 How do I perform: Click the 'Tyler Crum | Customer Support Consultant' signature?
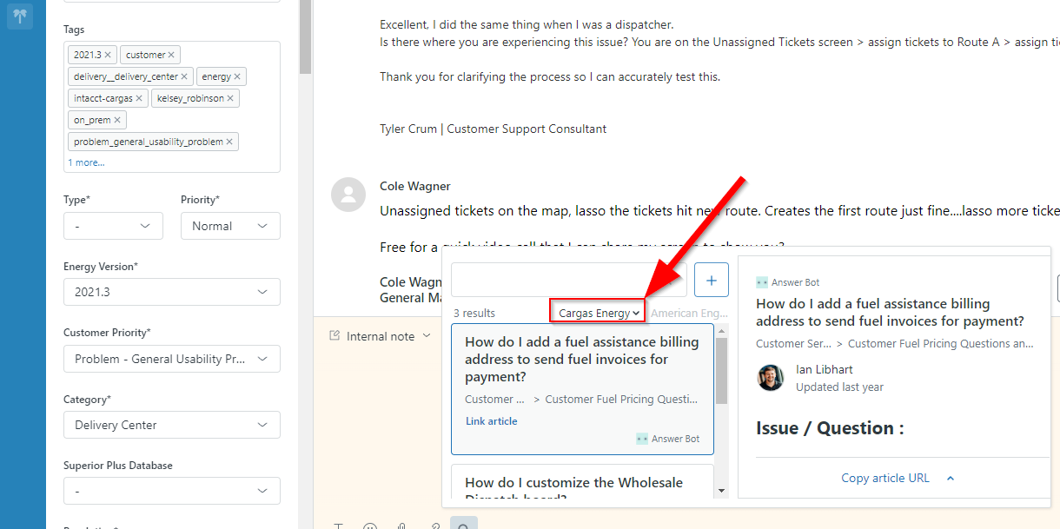(493, 129)
